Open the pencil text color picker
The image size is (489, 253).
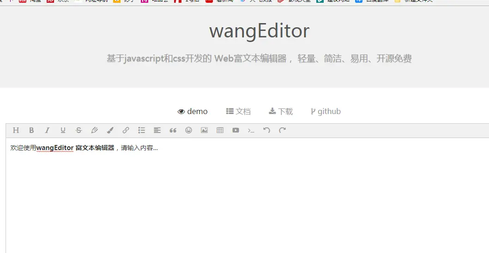pyautogui.click(x=95, y=130)
